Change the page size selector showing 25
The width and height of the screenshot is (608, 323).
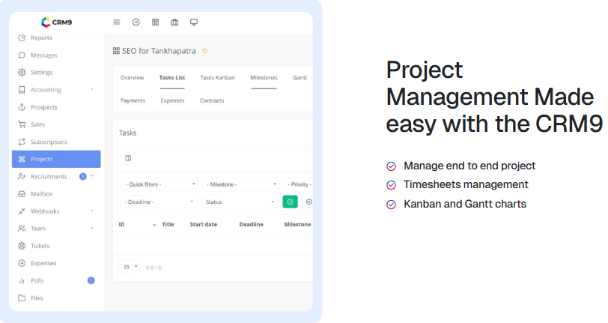(130, 267)
